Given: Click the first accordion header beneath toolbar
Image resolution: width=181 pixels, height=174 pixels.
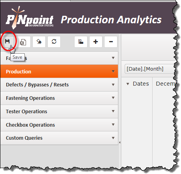Looking at the screenshot, I should pyautogui.click(x=59, y=58).
